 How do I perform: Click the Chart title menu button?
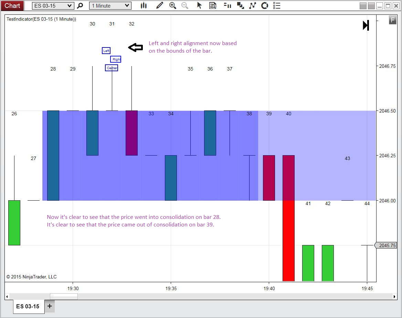tap(12, 6)
